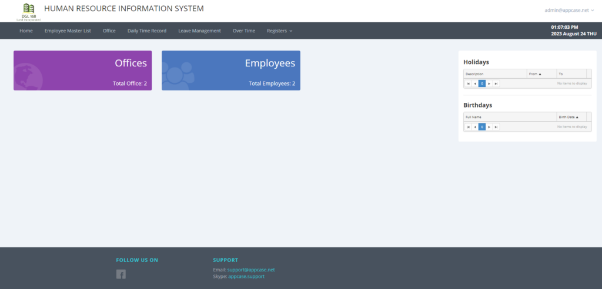Go to first page in Birthdays pager
Viewport: 602px width, 289px height.
pyautogui.click(x=468, y=127)
